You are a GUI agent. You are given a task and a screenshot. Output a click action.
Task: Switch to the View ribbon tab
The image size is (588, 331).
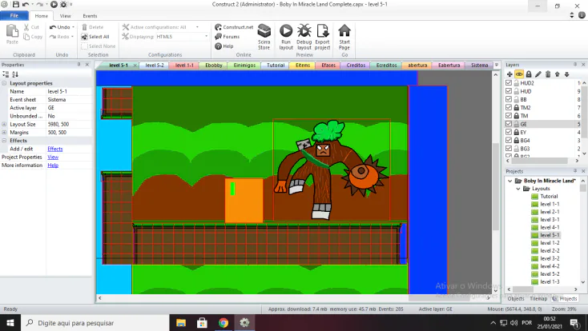(65, 16)
